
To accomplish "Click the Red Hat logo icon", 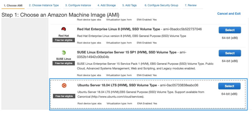I will coord(64,29).
